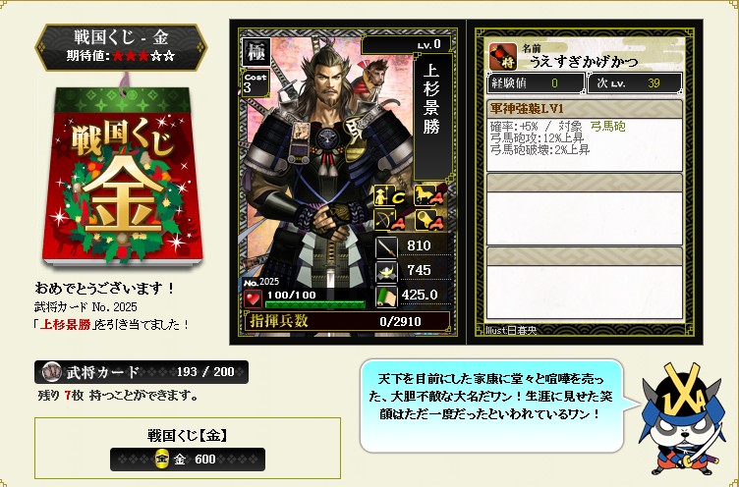
Task: Click the 上杉景勝 card portrait artwork
Action: [x=325, y=179]
